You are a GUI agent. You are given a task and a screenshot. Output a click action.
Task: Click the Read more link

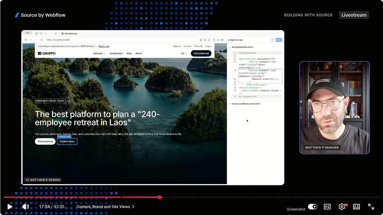(x=104, y=46)
